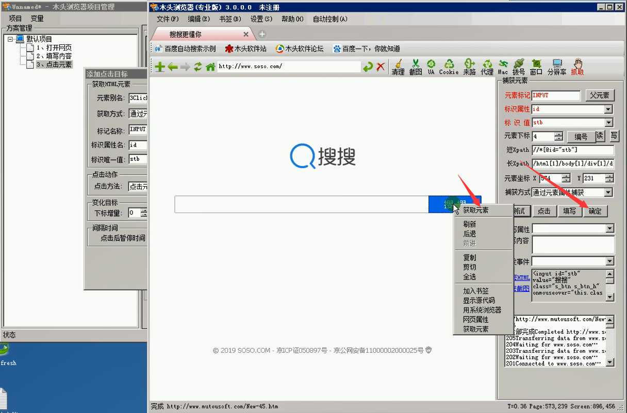The height and width of the screenshot is (413, 627).
Task: Click the green plus new-tab toolbar icon
Action: click(160, 67)
